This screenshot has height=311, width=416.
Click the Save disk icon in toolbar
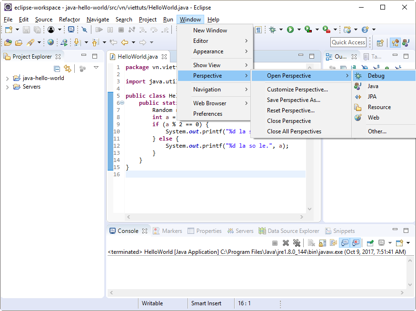(x=26, y=30)
